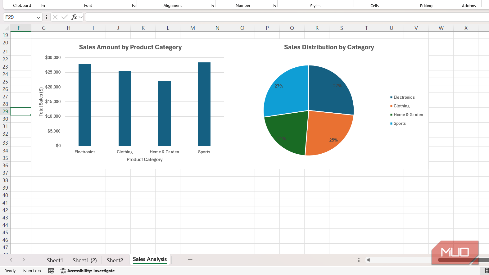Screen dimensions: 489x275
Task: Click the Cancel entry X icon
Action: pyautogui.click(x=55, y=17)
